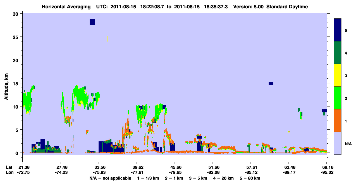Click legend text '1 = 1/3 km'
363x186 pixels.
pyautogui.click(x=148, y=178)
